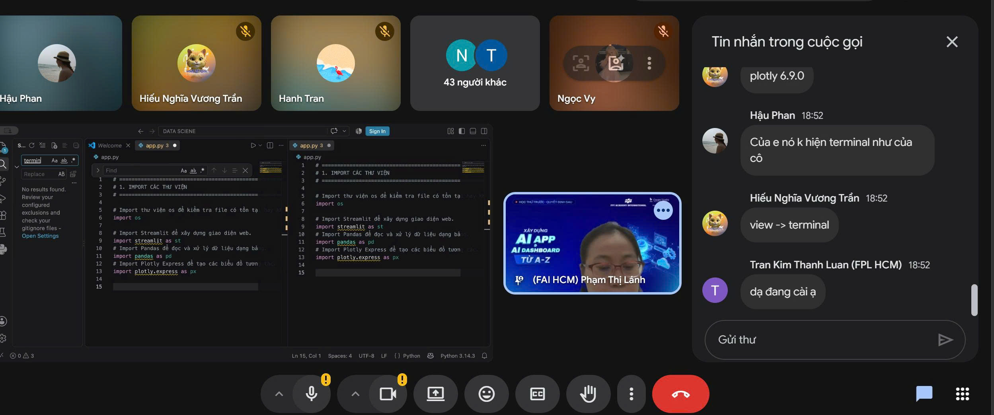Expand replace in editor Find widget
Viewport: 994px width, 415px height.
tap(98, 171)
